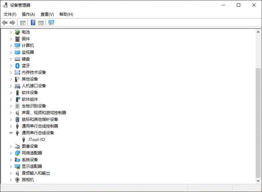This screenshot has width=262, height=192.
Task: Click the speaker icon beside 声音、视频和游戏控制器
Action: pyautogui.click(x=17, y=113)
